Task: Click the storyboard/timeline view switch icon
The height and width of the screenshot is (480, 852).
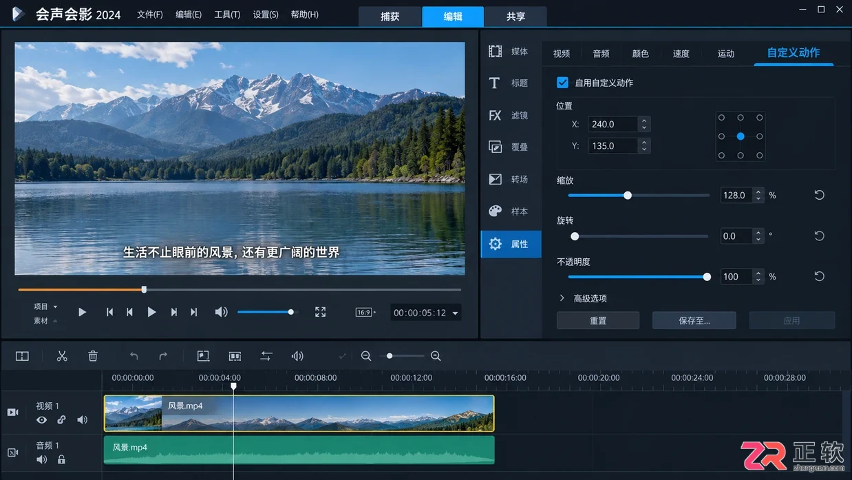Action: [22, 356]
